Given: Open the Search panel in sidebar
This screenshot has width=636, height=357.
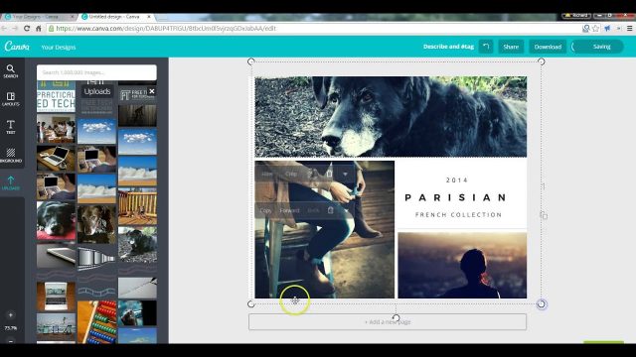Looking at the screenshot, I should click(x=11, y=71).
